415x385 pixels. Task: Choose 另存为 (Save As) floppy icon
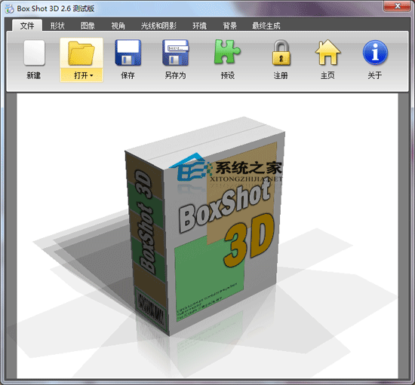pos(175,53)
